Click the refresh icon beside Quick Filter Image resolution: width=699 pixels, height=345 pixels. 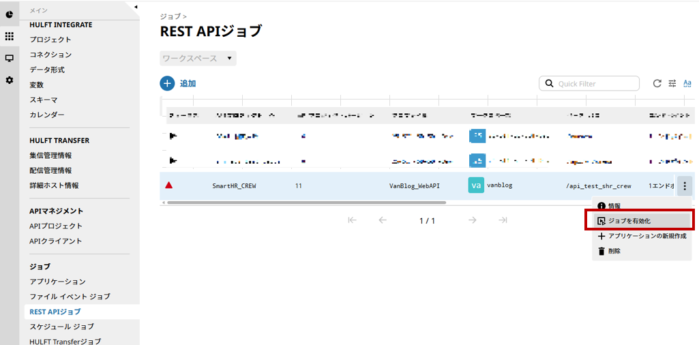click(x=657, y=83)
